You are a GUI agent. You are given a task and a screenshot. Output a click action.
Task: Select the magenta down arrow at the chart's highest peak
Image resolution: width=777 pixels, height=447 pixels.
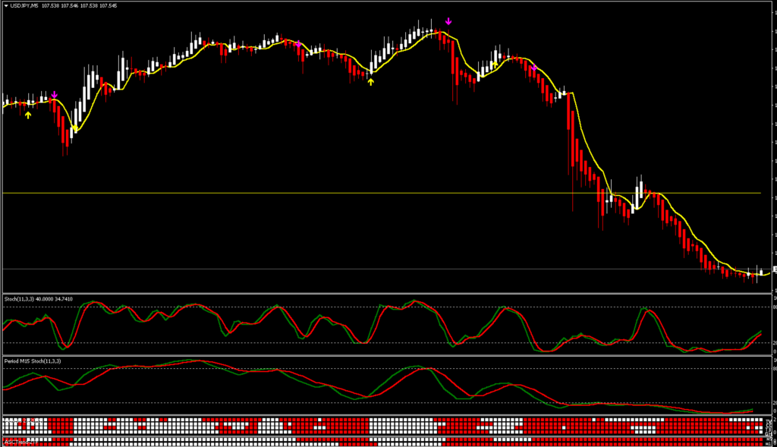coord(448,21)
